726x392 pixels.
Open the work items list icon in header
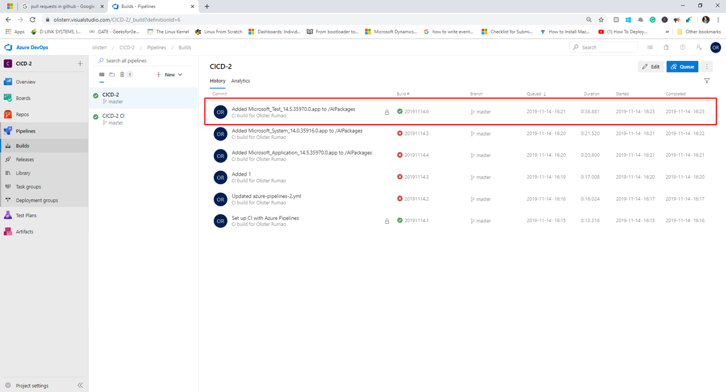(650, 48)
